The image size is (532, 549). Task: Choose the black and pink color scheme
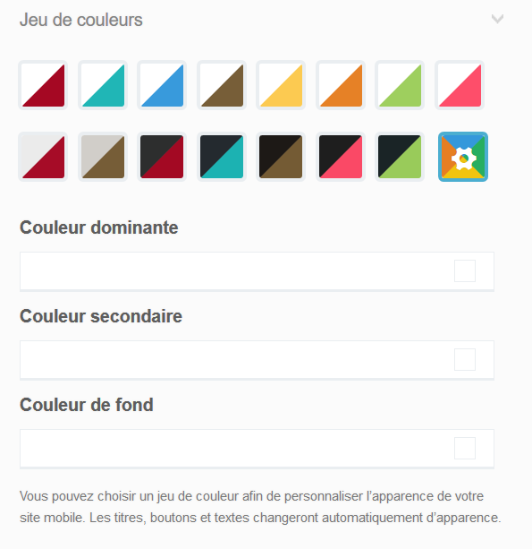[341, 157]
